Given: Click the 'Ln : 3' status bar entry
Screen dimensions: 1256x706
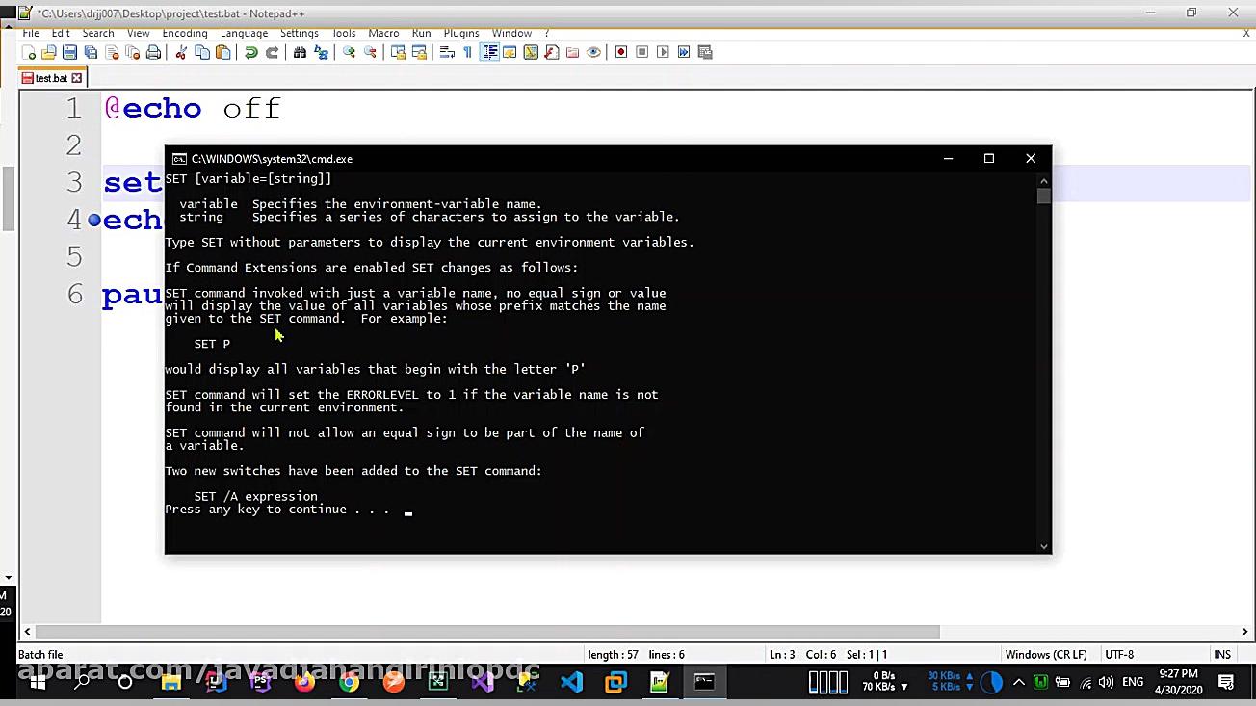Looking at the screenshot, I should pos(782,655).
